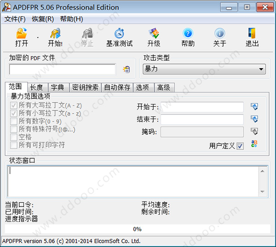Open the 文件(F) menu
This screenshot has width=276, height=247.
[15, 19]
